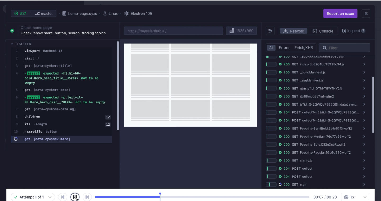Click Poppins-Bold.082e3cb7.woff2 request row
381x201 pixels.
point(316,145)
